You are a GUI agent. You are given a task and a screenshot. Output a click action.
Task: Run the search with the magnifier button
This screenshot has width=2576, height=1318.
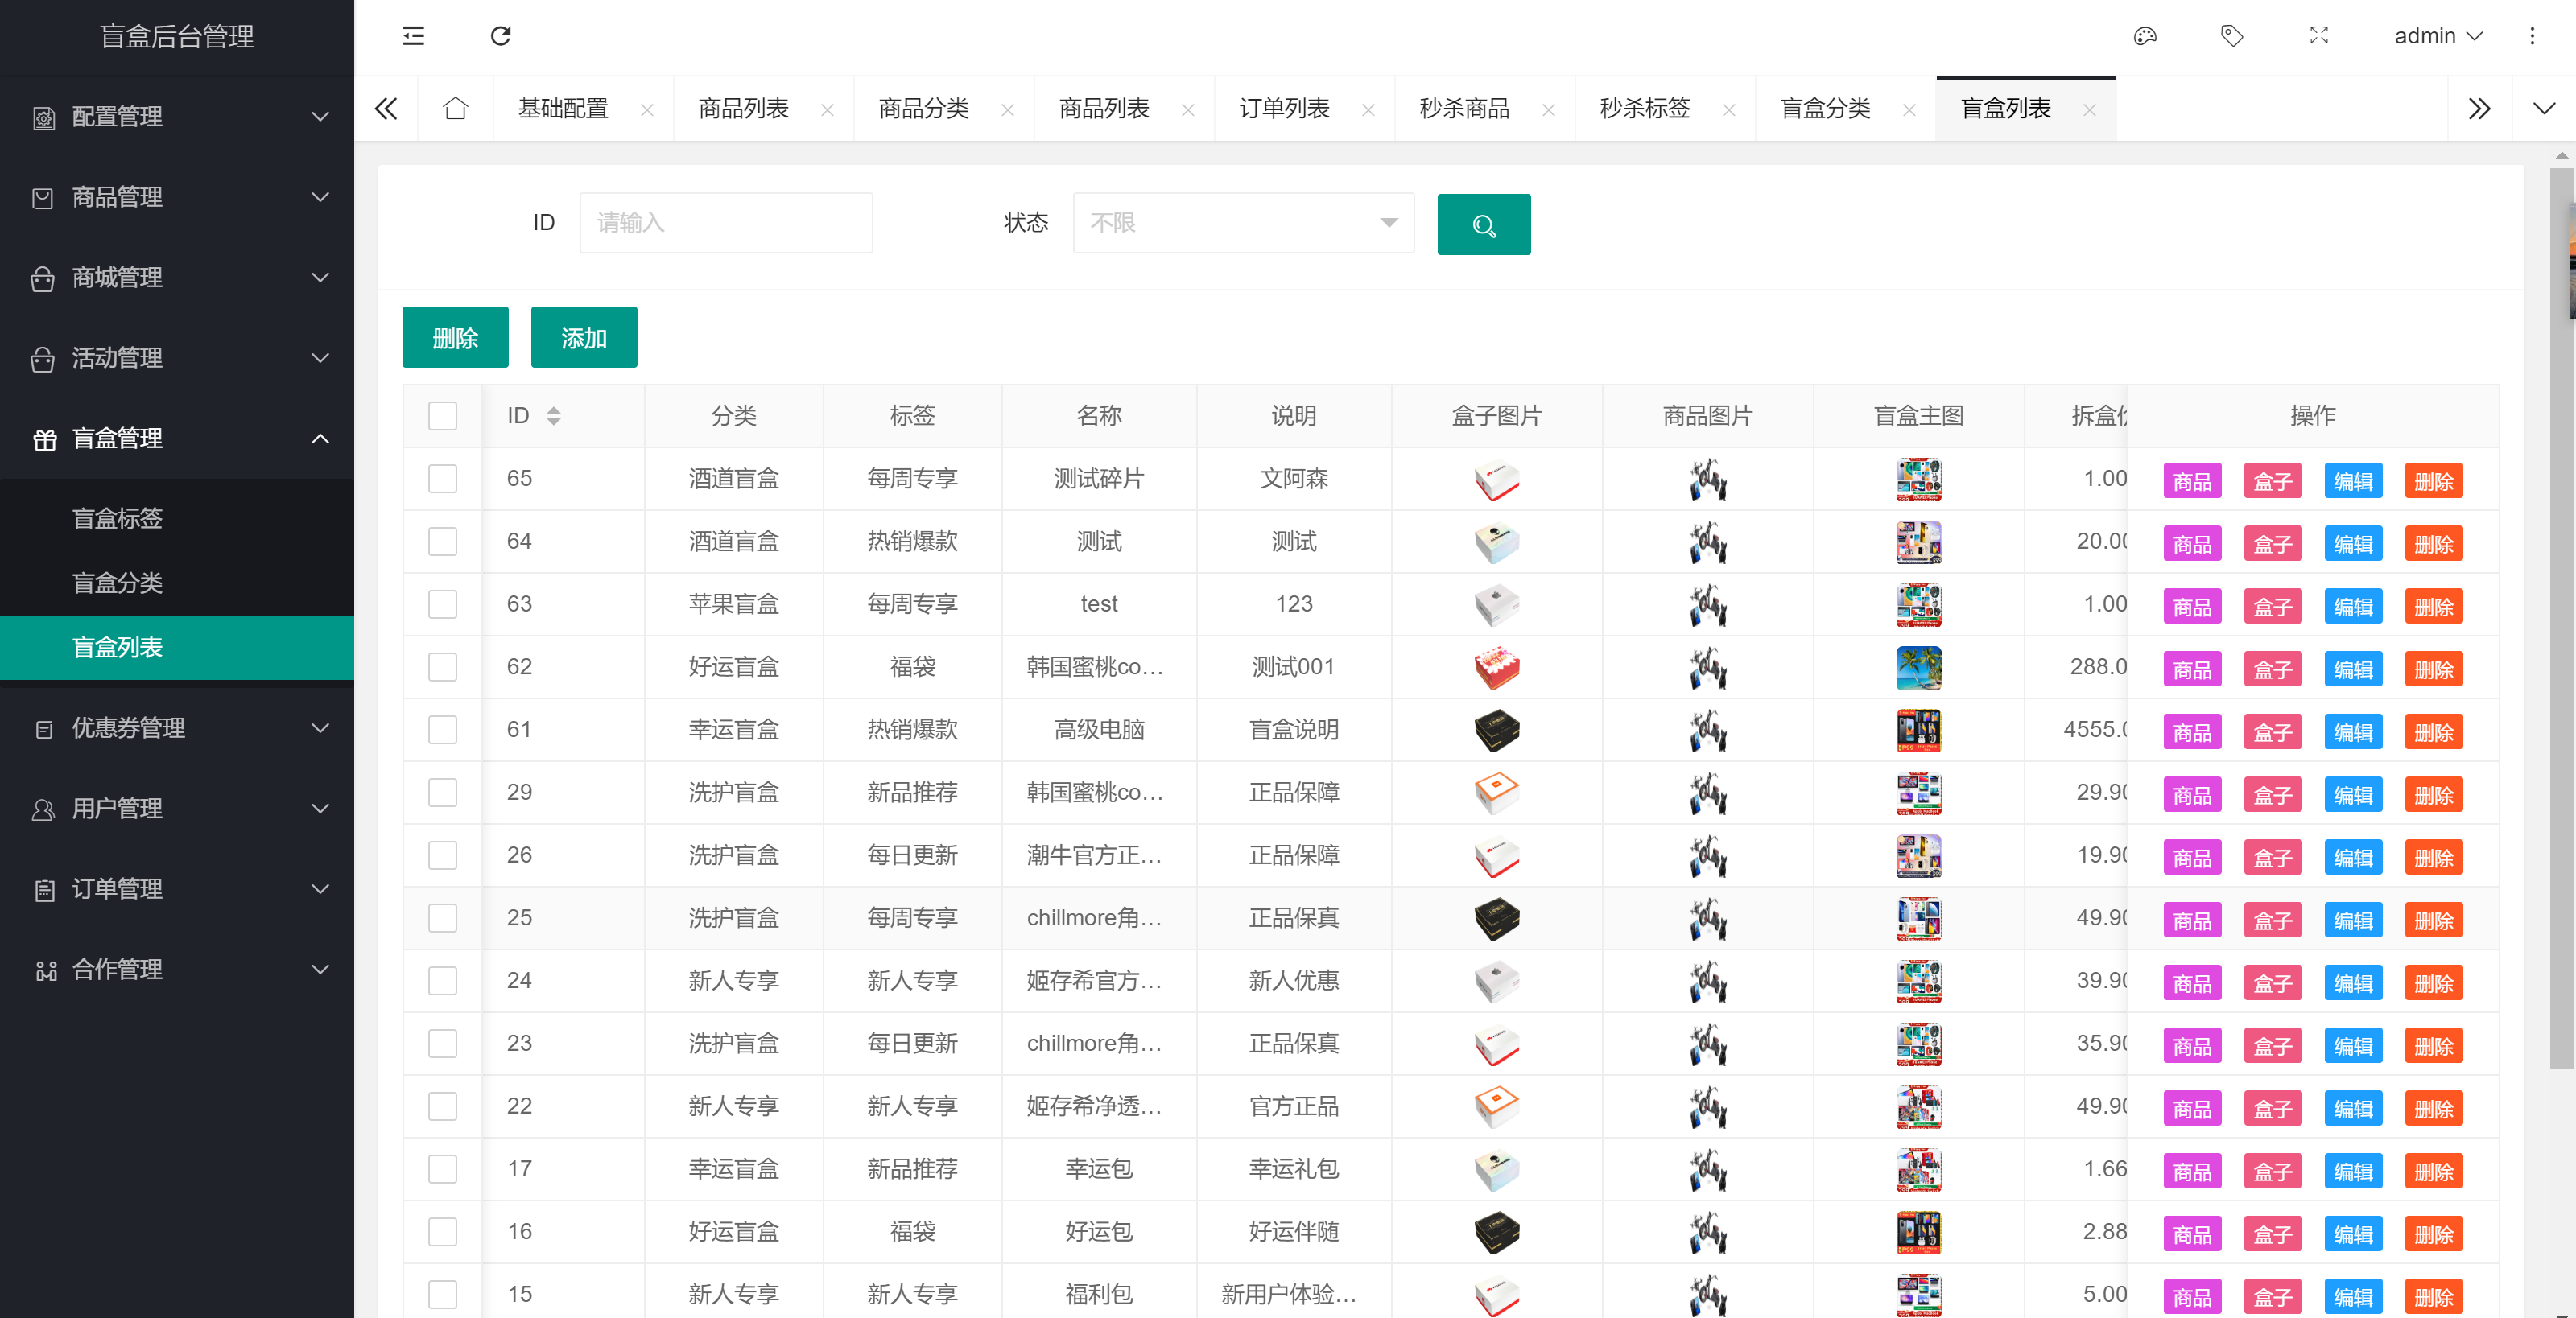coord(1483,224)
